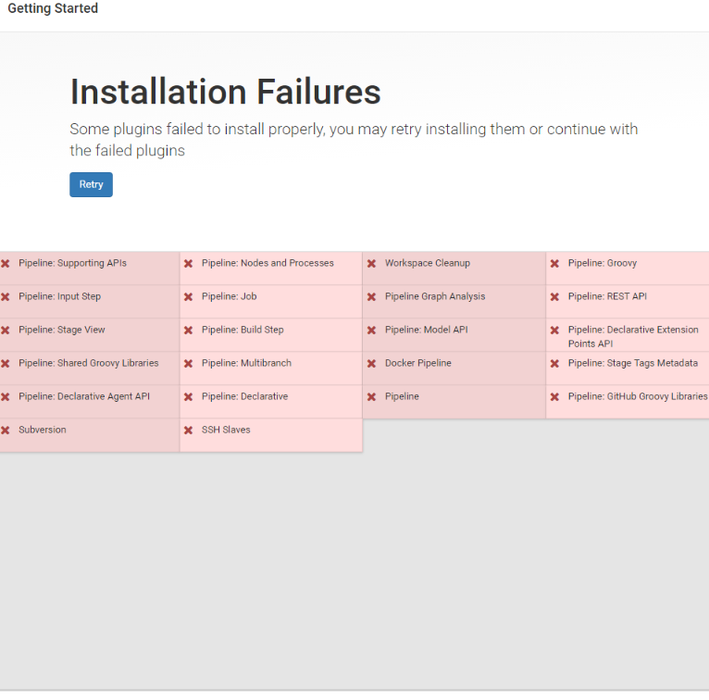The height and width of the screenshot is (700, 709).
Task: Click the error icon next to Docker Pipeline
Action: click(x=372, y=364)
